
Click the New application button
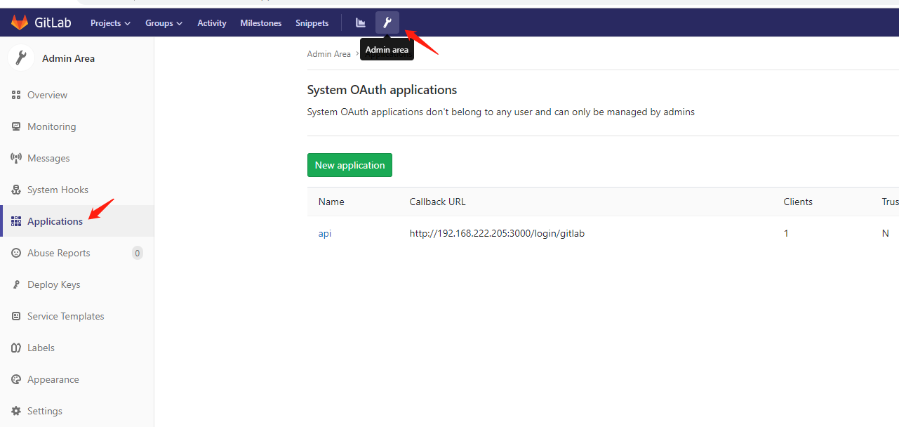349,164
